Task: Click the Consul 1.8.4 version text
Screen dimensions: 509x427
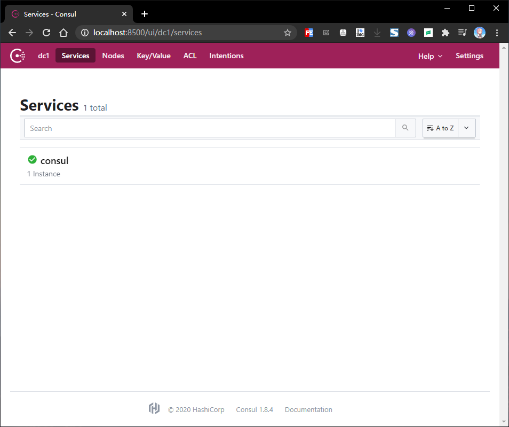Action: [x=254, y=409]
